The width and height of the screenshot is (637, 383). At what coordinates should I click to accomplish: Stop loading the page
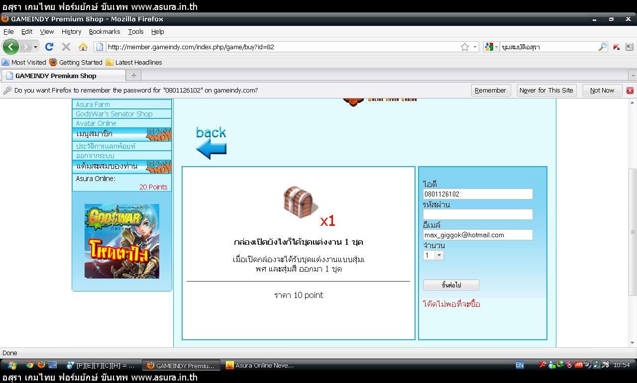click(x=66, y=47)
